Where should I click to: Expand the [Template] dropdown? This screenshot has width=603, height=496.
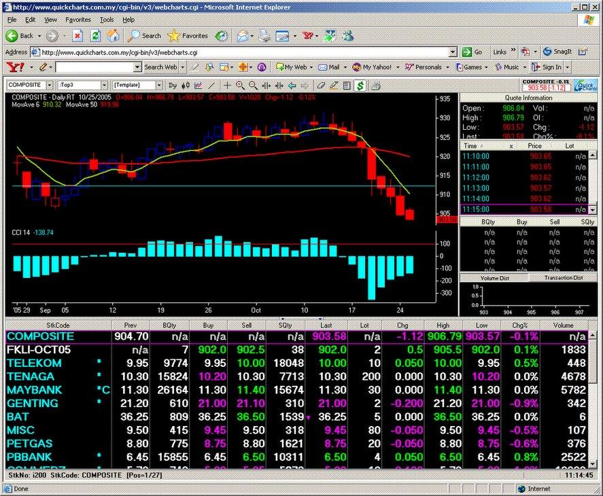point(159,85)
